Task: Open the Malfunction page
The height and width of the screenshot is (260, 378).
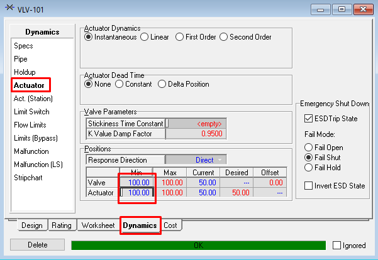Action: click(x=31, y=151)
